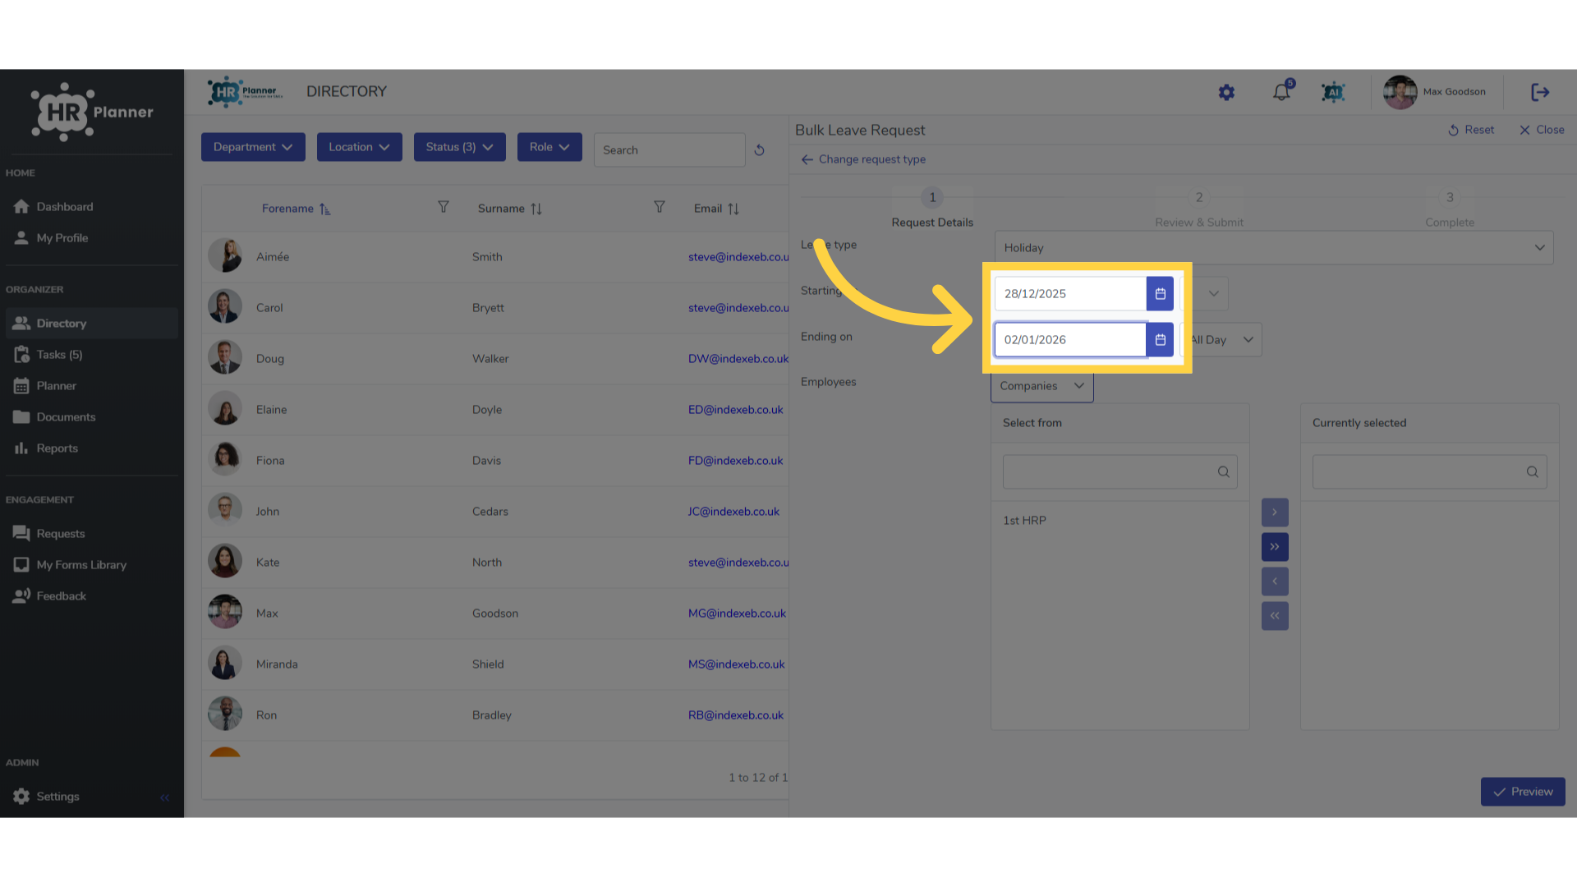1577x887 pixels.
Task: Sort by Email column
Action: pyautogui.click(x=733, y=209)
